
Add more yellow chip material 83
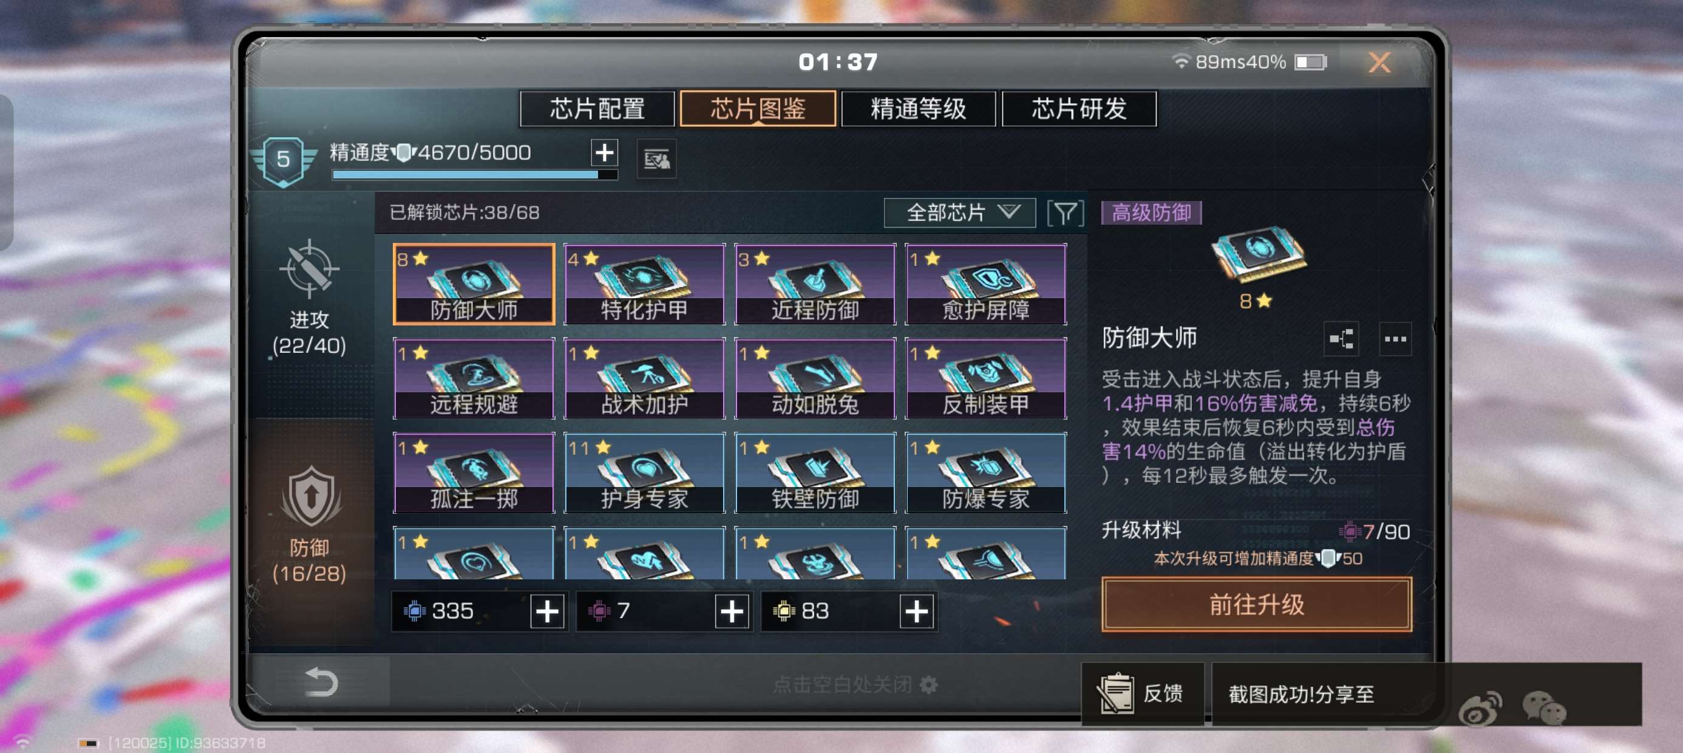pyautogui.click(x=916, y=612)
